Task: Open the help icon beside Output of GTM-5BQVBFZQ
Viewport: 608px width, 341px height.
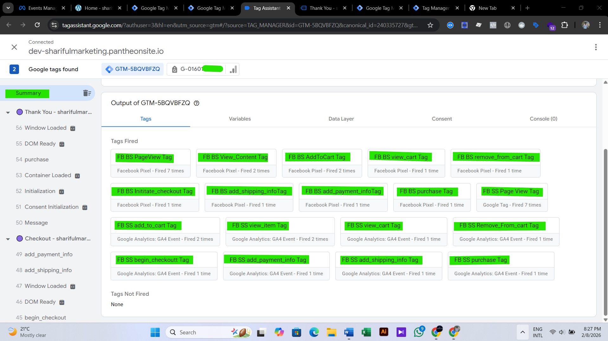Action: pos(197,103)
